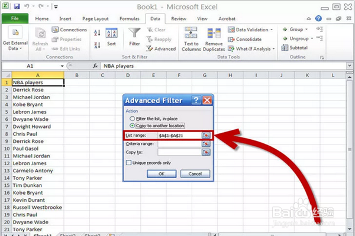The image size is (355, 236).
Task: Switch to the Acrobat ribbon tab
Action: pyautogui.click(x=227, y=19)
